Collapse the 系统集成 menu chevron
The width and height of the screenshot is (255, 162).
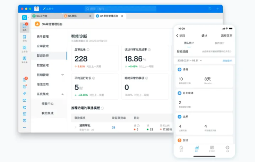62,94
